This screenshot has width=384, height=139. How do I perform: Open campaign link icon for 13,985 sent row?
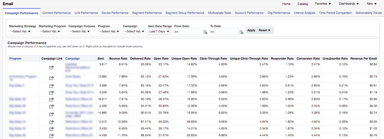(52, 78)
